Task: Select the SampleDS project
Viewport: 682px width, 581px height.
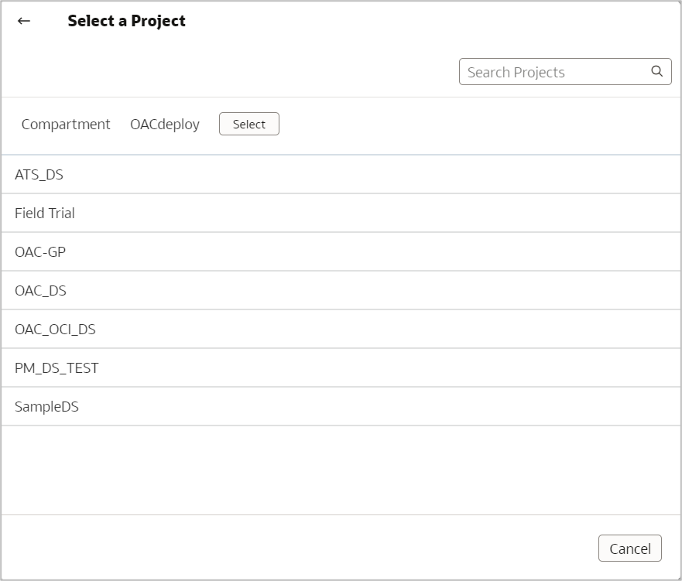Action: pos(46,407)
